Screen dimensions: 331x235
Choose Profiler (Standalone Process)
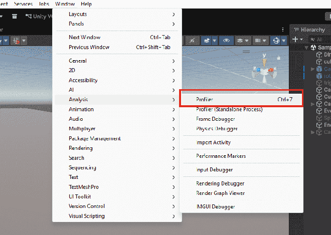pyautogui.click(x=241, y=109)
